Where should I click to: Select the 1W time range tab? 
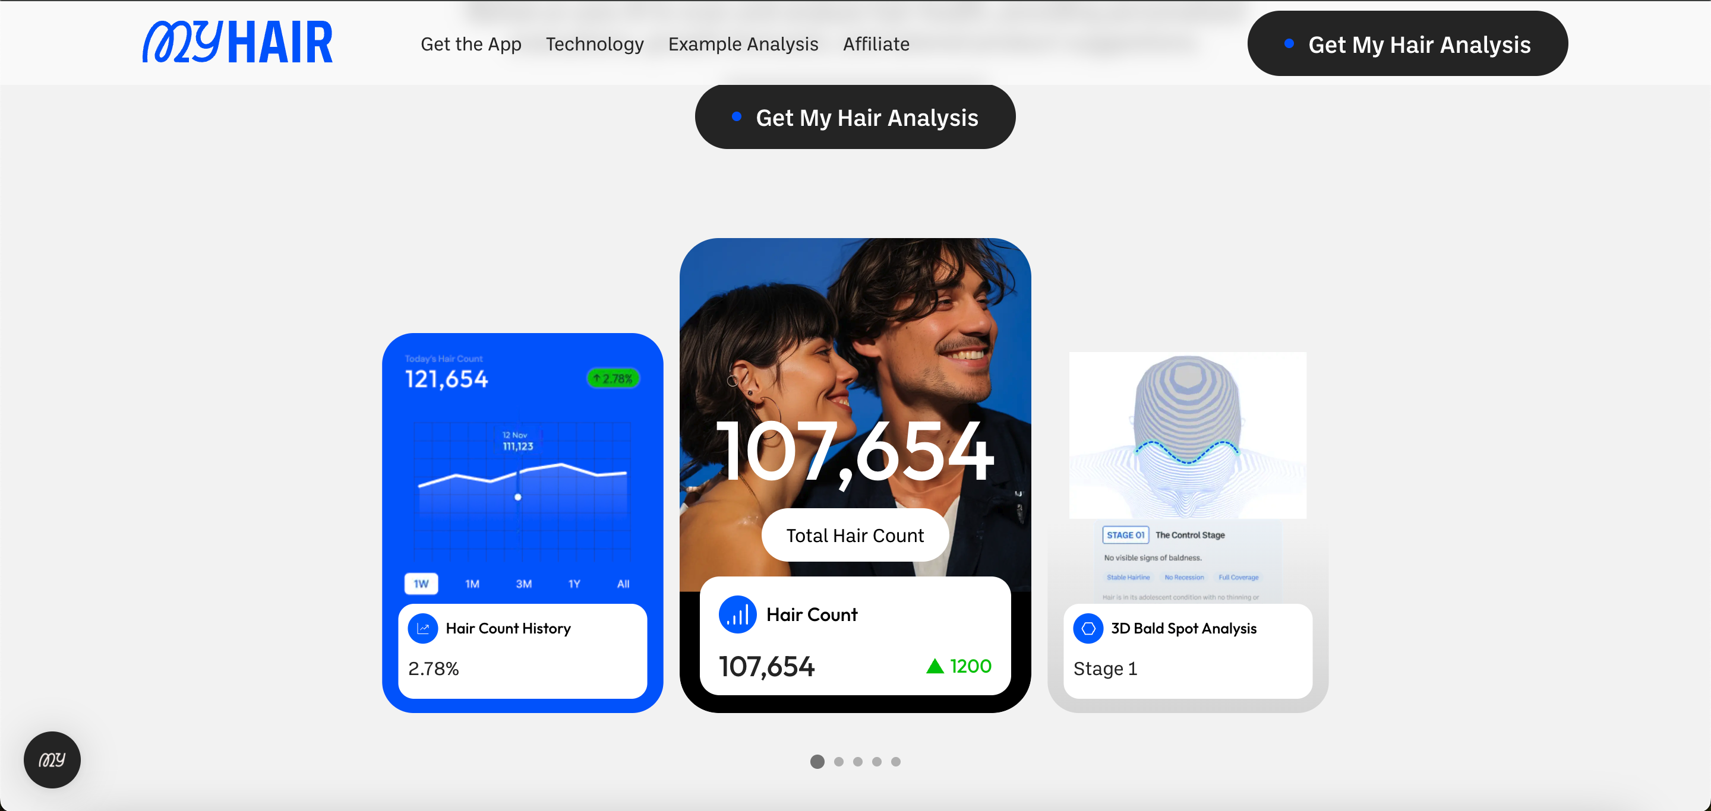click(421, 584)
